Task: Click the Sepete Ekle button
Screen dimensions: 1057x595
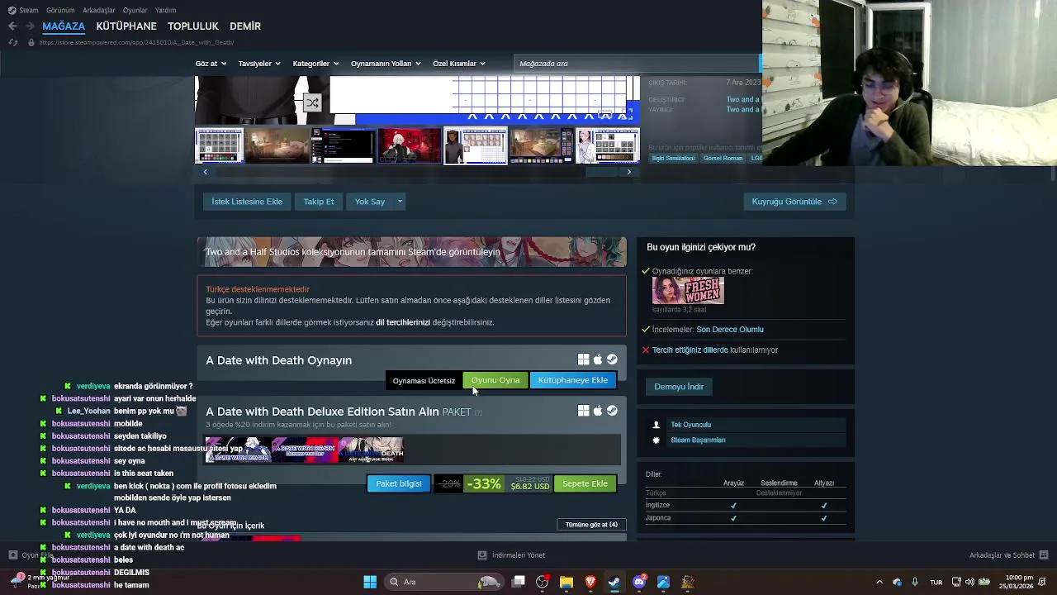Action: coord(585,483)
